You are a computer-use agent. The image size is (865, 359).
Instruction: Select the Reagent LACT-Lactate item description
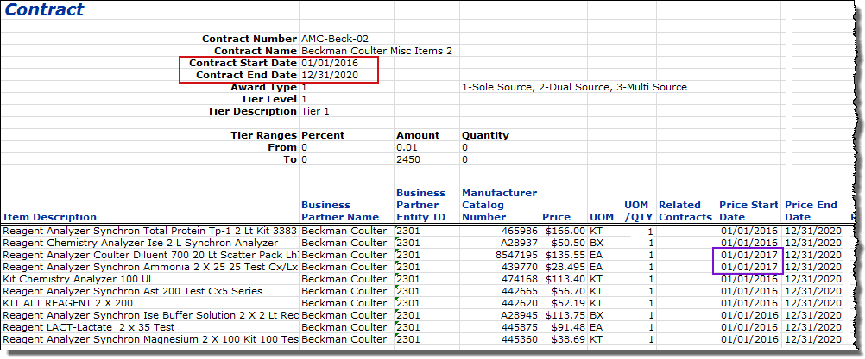click(88, 328)
